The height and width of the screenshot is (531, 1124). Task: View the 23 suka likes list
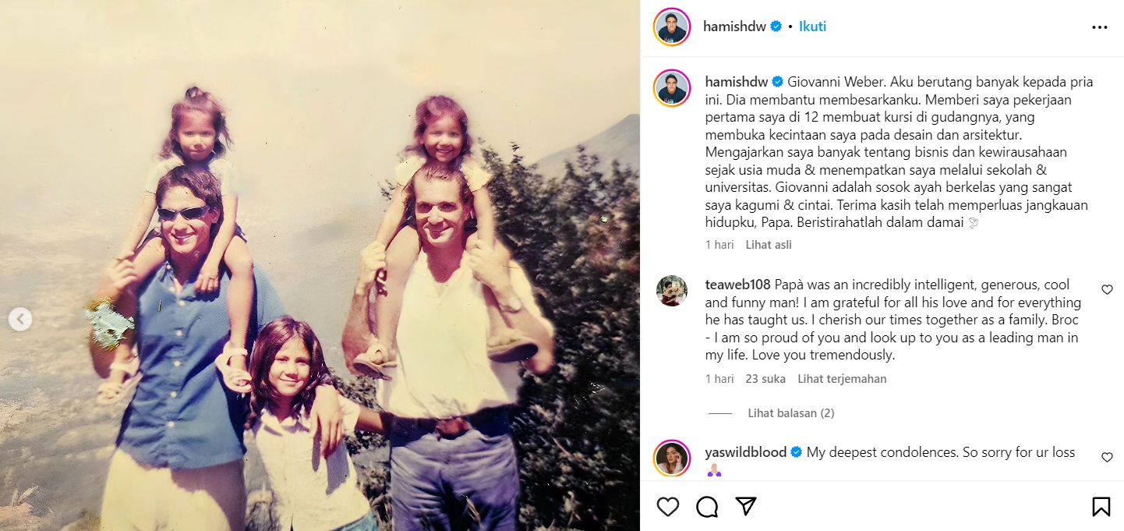(765, 379)
